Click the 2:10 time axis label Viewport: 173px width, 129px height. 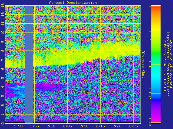[x=84, y=126]
